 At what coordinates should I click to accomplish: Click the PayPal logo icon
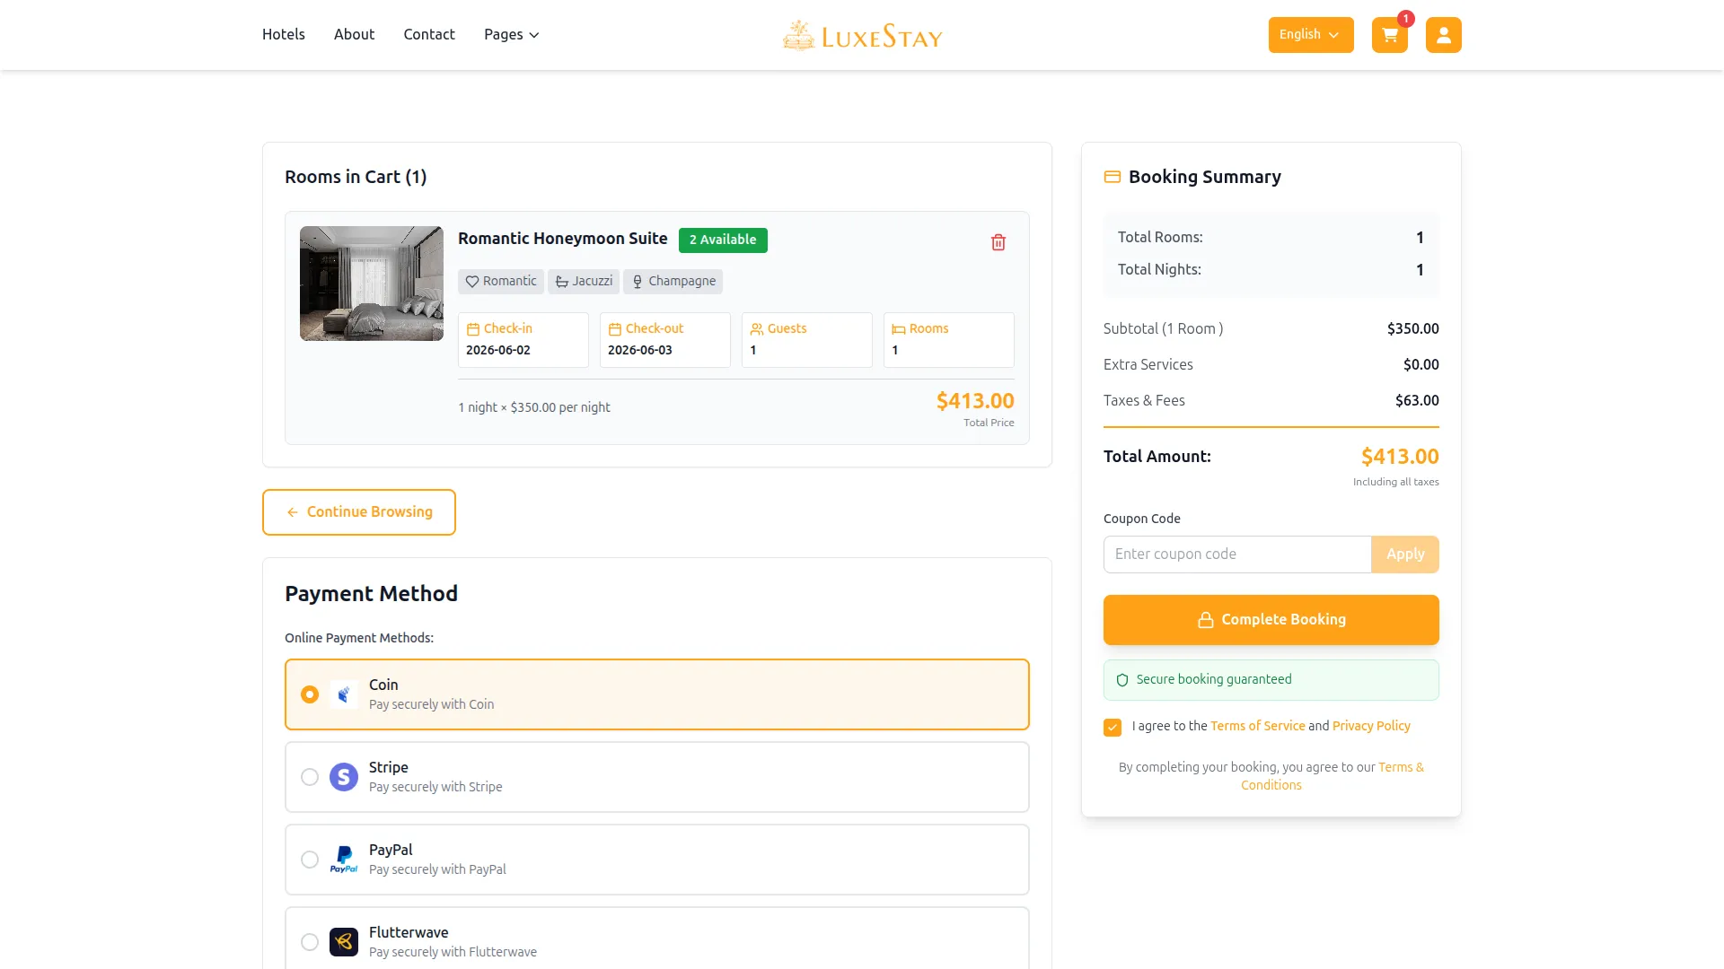(x=344, y=860)
